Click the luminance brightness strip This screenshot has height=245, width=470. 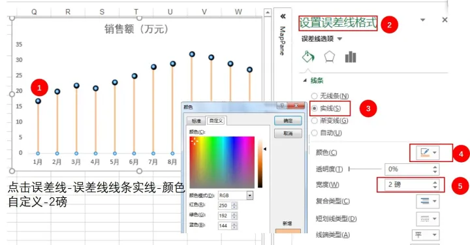pos(260,163)
